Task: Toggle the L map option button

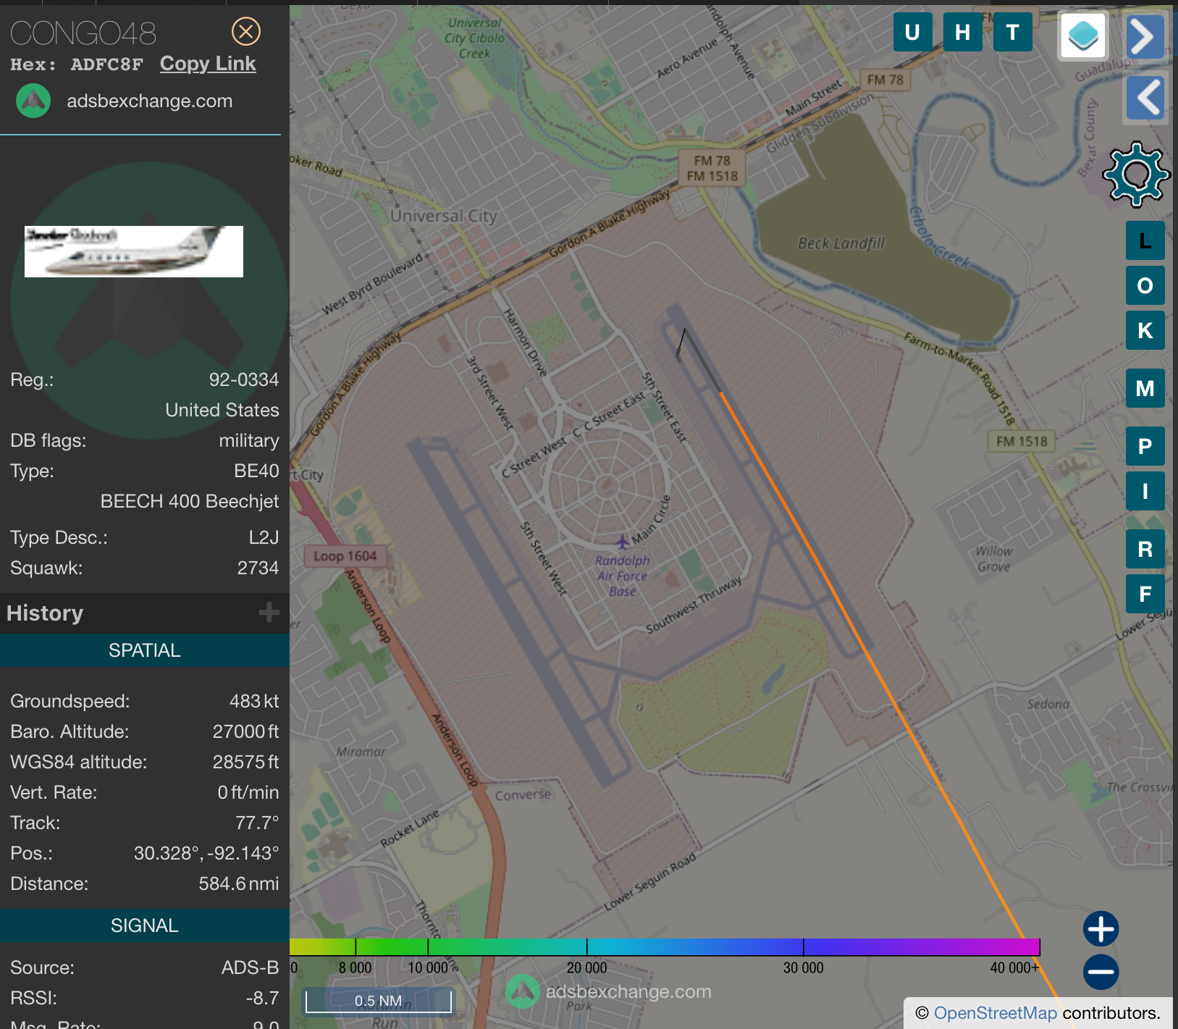Action: (x=1145, y=240)
